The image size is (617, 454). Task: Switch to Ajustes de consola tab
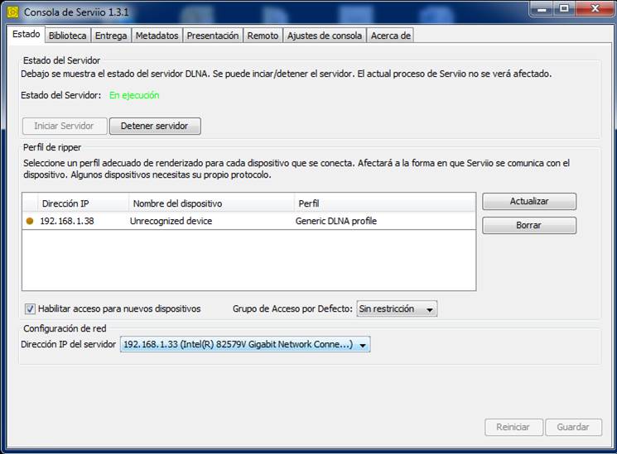[324, 36]
